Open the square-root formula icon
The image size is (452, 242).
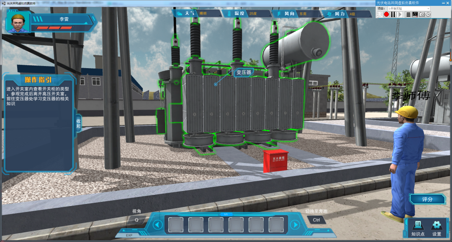point(415,14)
